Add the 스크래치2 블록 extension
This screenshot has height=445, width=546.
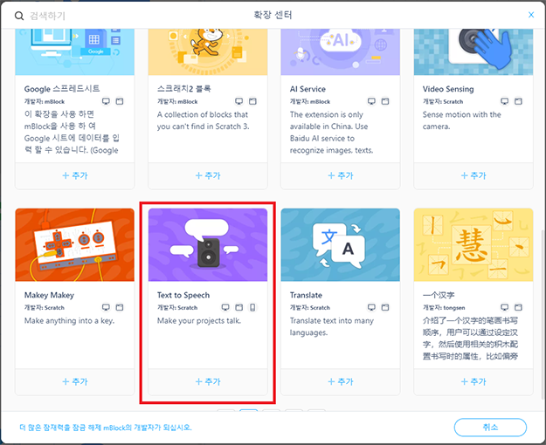click(208, 175)
